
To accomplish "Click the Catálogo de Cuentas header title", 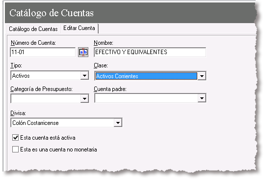I will [x=52, y=13].
